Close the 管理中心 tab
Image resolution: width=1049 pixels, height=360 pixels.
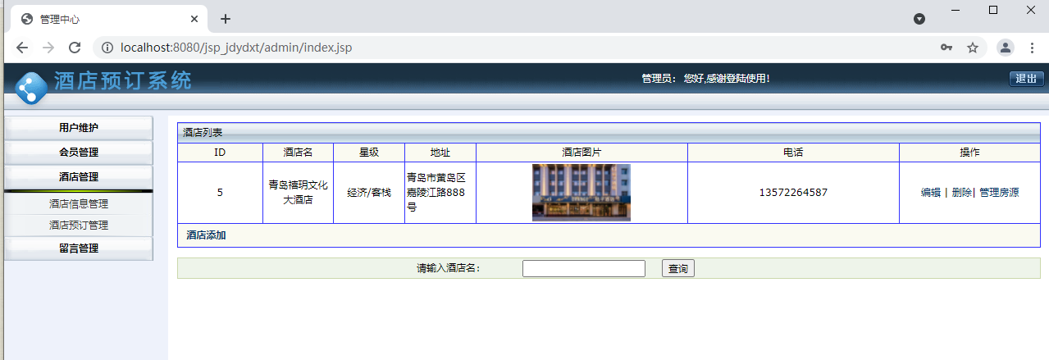[194, 19]
